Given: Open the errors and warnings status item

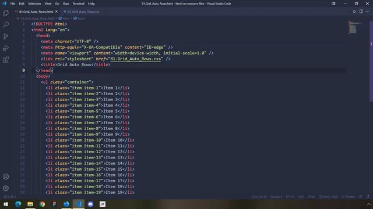Looking at the screenshot, I should click(10, 197).
